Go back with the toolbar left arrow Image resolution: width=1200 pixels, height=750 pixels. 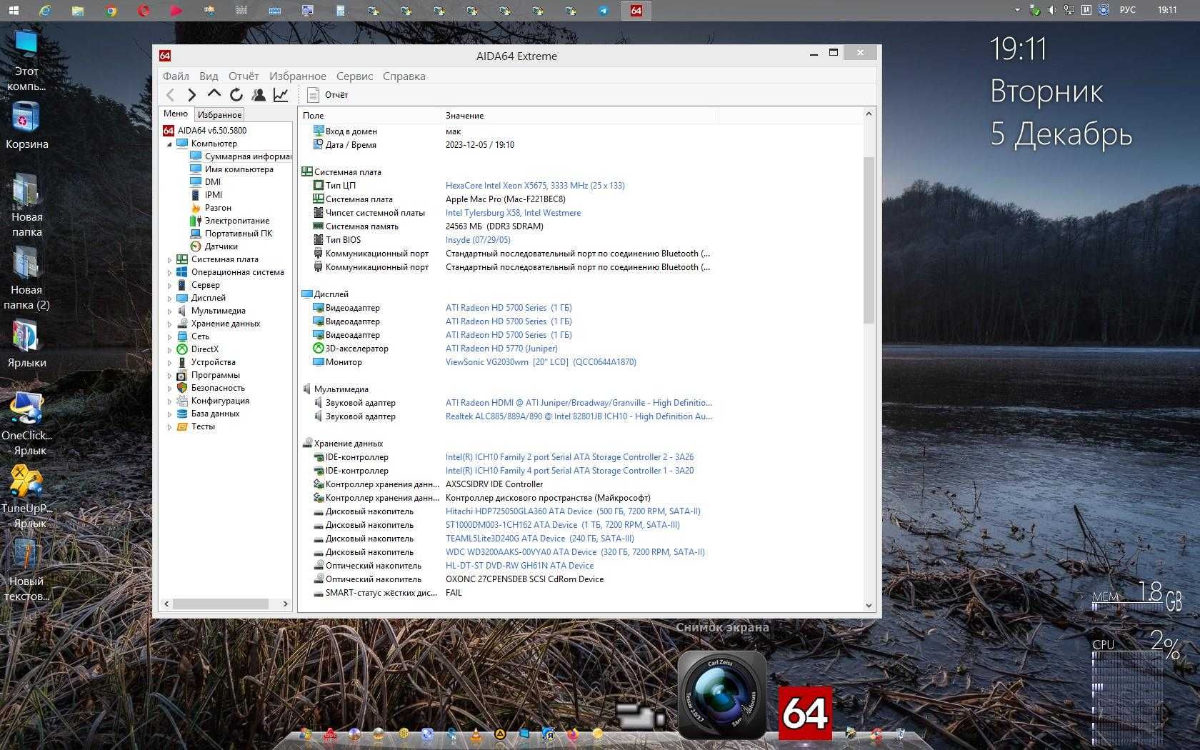(170, 94)
